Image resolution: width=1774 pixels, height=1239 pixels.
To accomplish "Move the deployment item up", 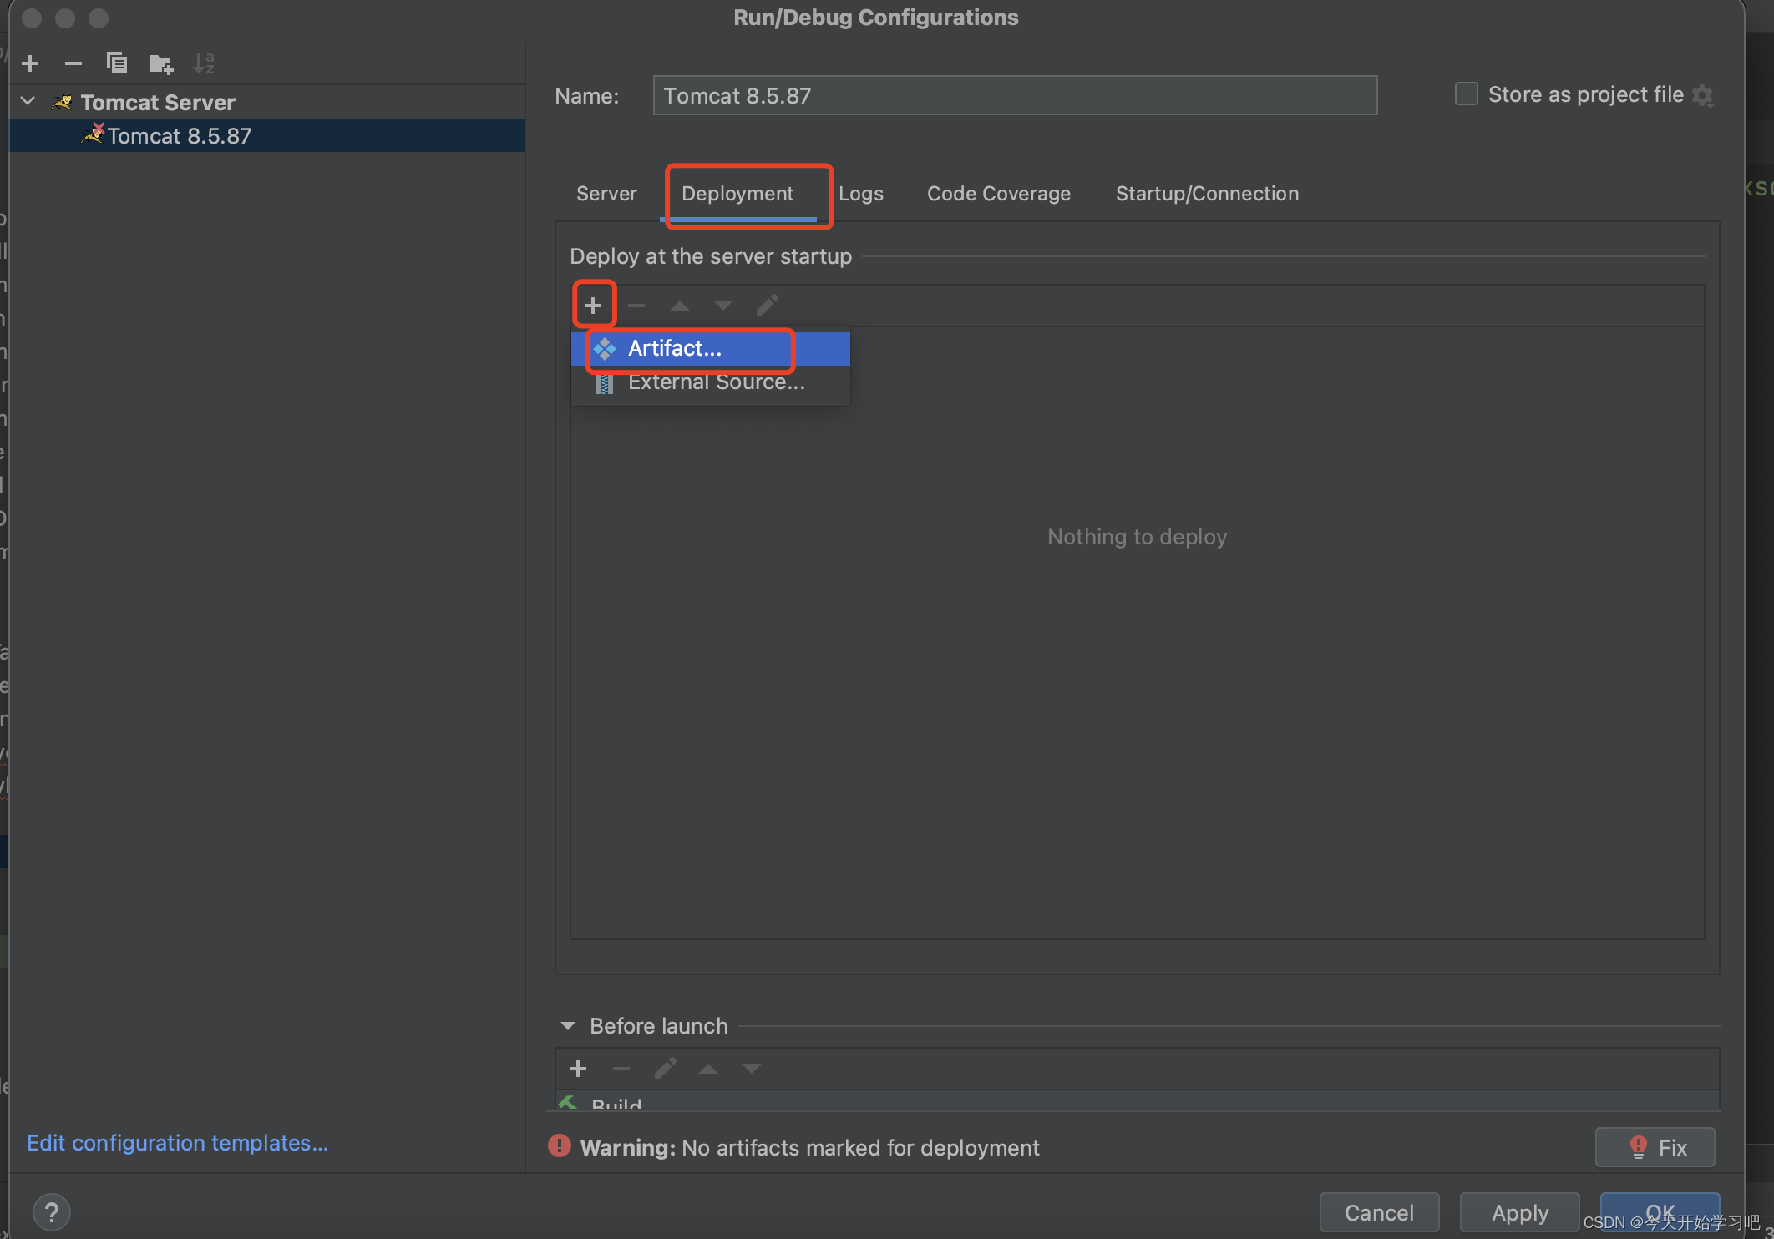I will 680,306.
